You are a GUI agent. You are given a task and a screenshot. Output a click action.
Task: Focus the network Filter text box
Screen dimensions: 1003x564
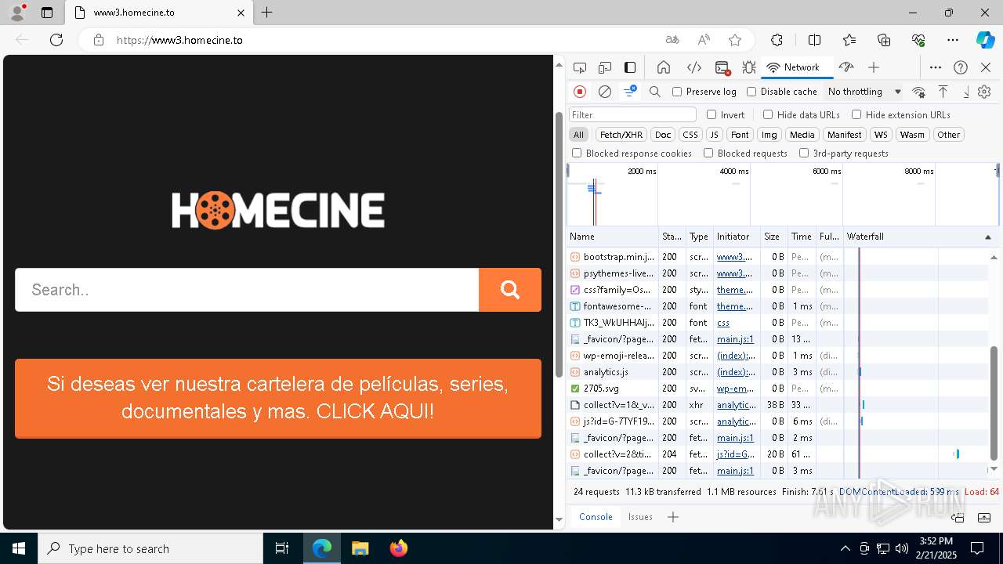pos(632,114)
